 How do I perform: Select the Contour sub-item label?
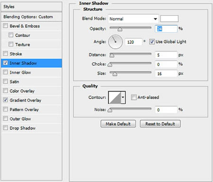point(23,35)
